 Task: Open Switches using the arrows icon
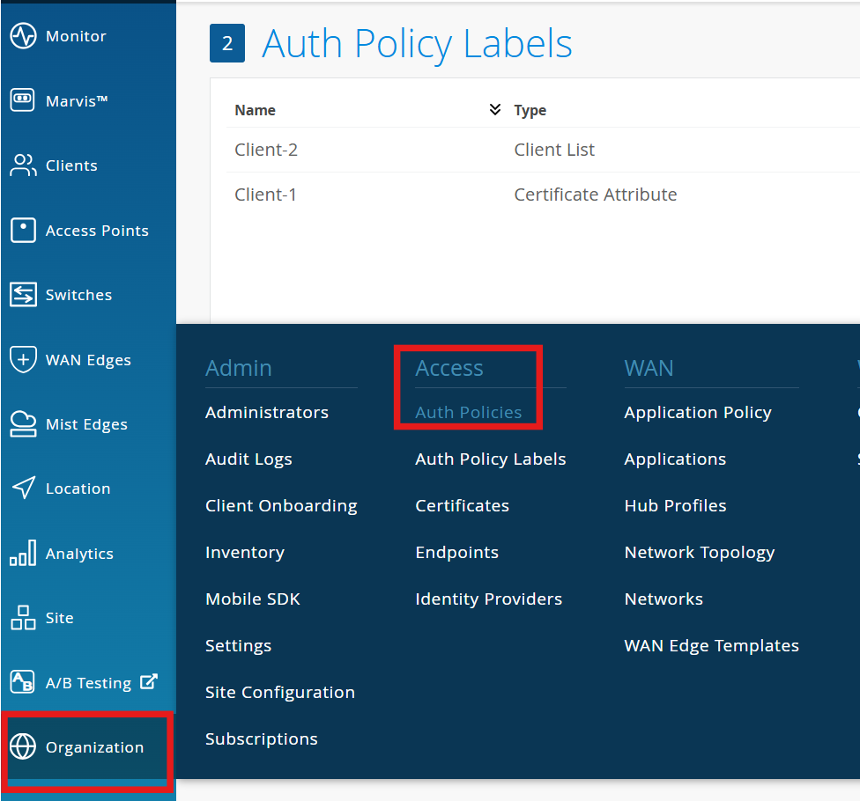click(22, 295)
